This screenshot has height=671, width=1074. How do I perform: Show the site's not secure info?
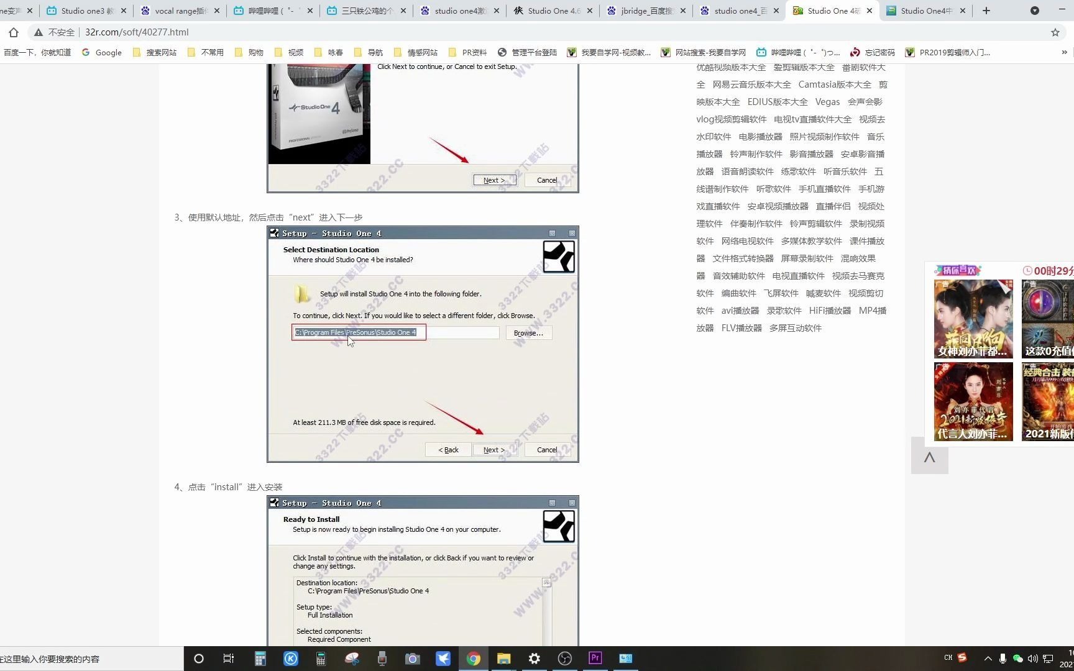coord(54,32)
